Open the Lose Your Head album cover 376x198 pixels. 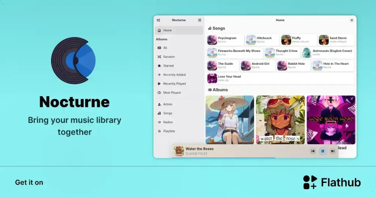pos(331,120)
